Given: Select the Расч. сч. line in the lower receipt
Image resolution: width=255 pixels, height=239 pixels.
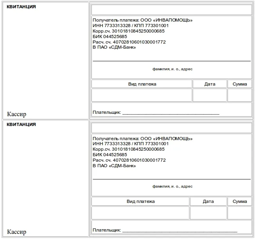Looking at the screenshot, I should click(129, 160).
